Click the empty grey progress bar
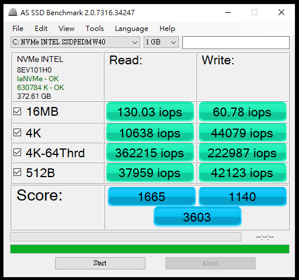This screenshot has height=280, width=299. coord(125,237)
